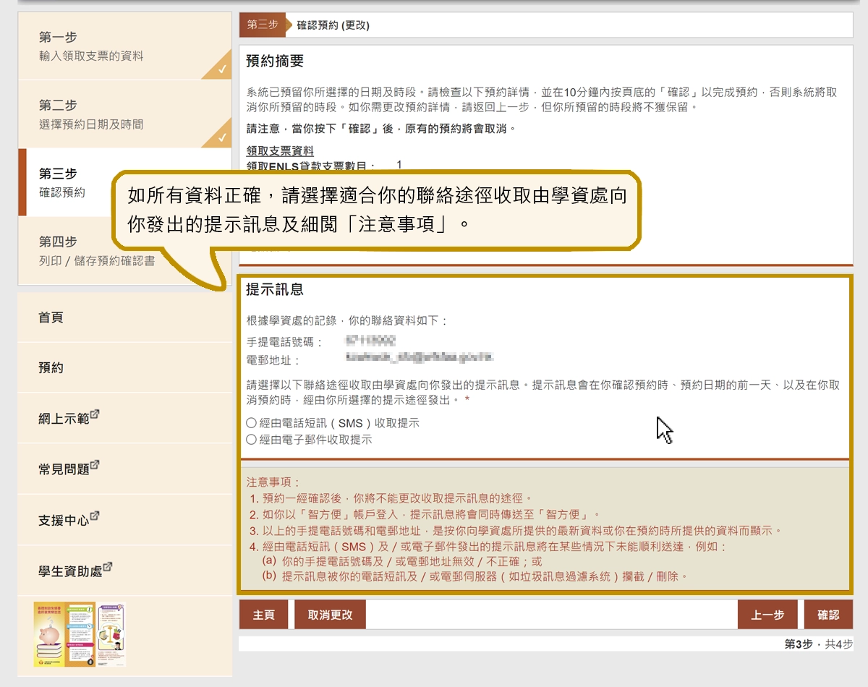Click the 主頁 button at the bottom
This screenshot has width=868, height=687.
tap(263, 613)
